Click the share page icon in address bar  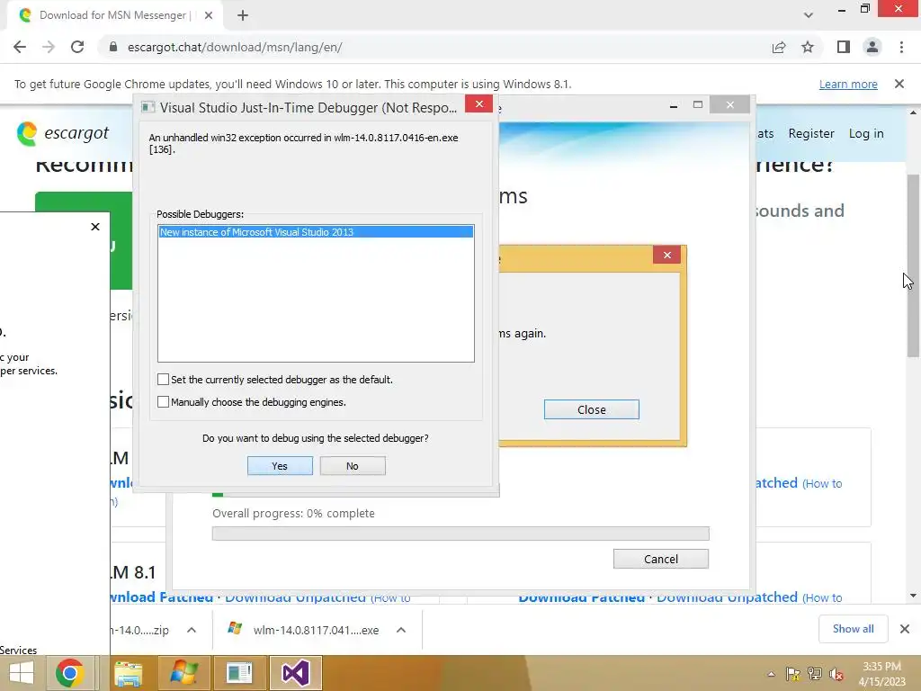(779, 47)
